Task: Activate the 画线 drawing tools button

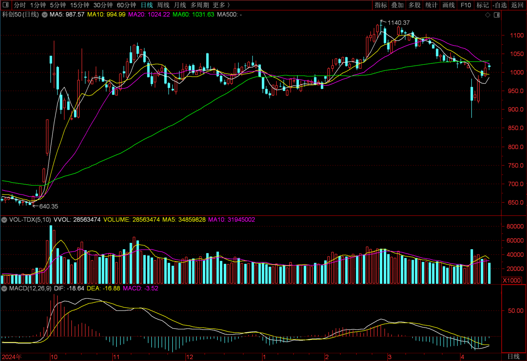Action: (x=449, y=5)
